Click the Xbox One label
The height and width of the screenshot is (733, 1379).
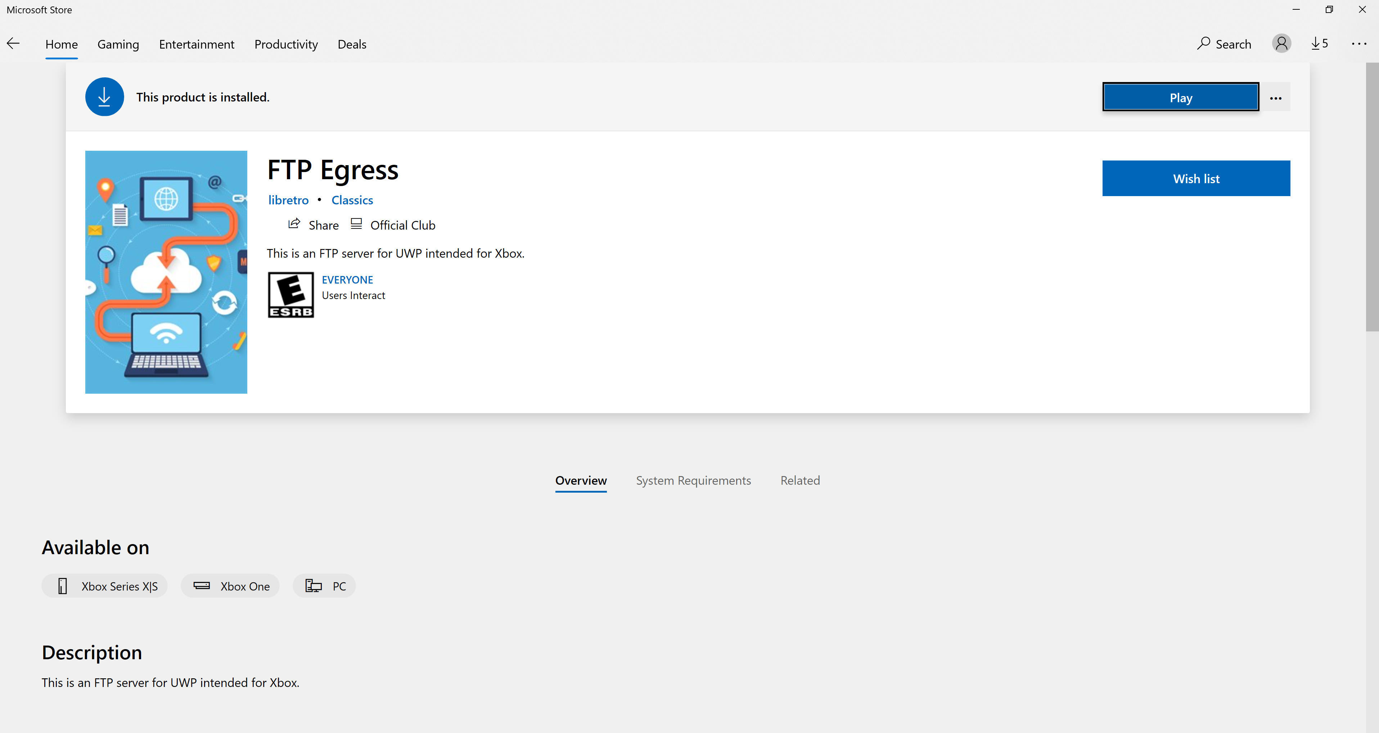point(245,587)
